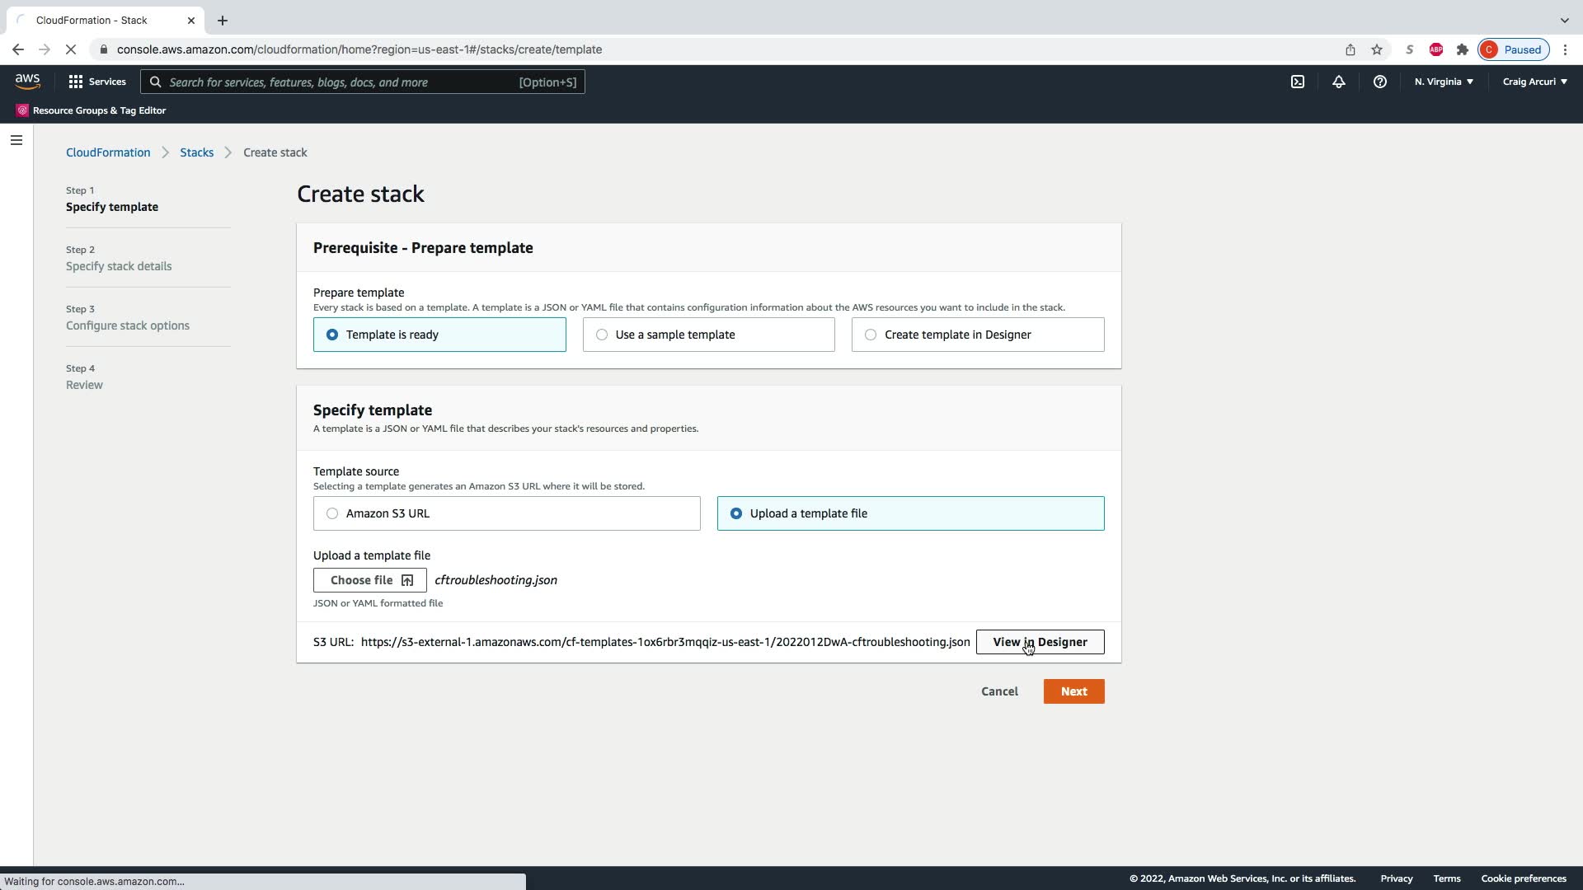Image resolution: width=1583 pixels, height=890 pixels.
Task: Expand the N. Virginia region dropdown
Action: [1444, 82]
